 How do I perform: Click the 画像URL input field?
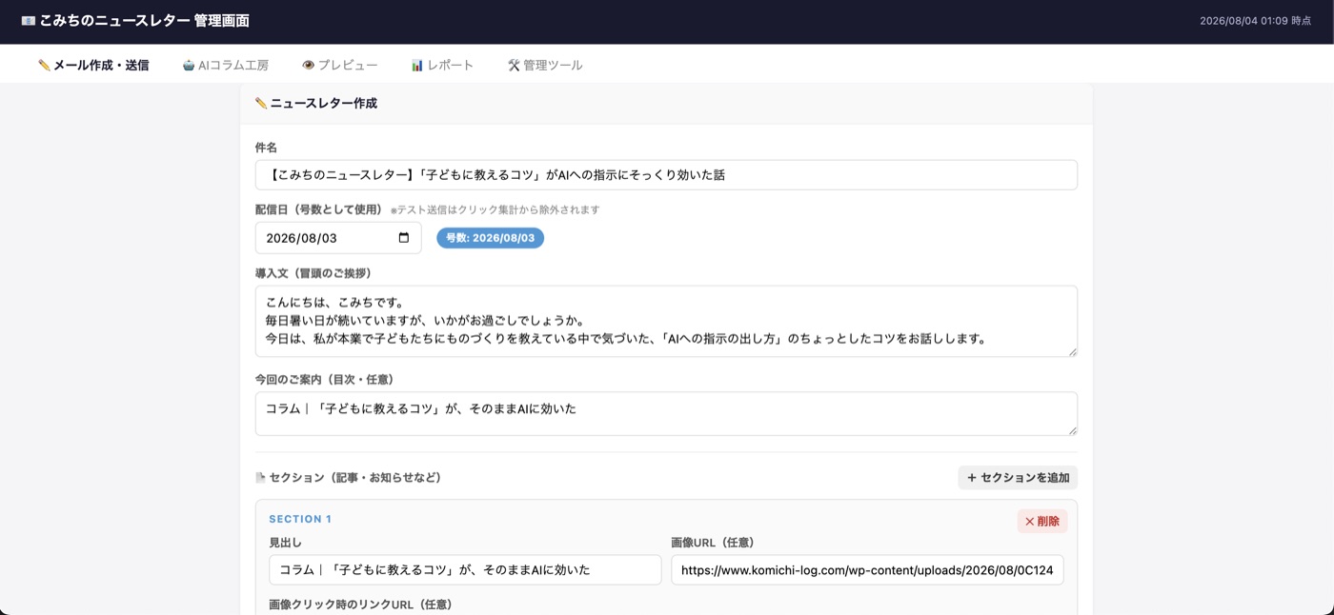point(867,570)
